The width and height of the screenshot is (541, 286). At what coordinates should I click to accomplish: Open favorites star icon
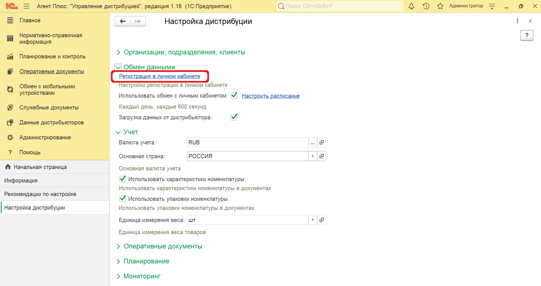click(x=440, y=6)
